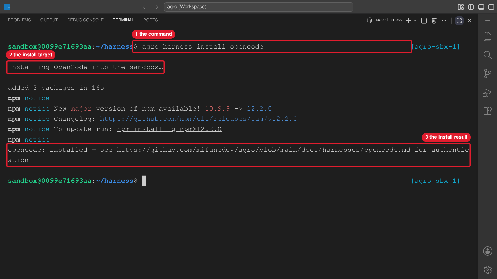Screen dimensions: 497x279
Task: Switch to the DEBUG CONSOLE tab
Action: [85, 20]
